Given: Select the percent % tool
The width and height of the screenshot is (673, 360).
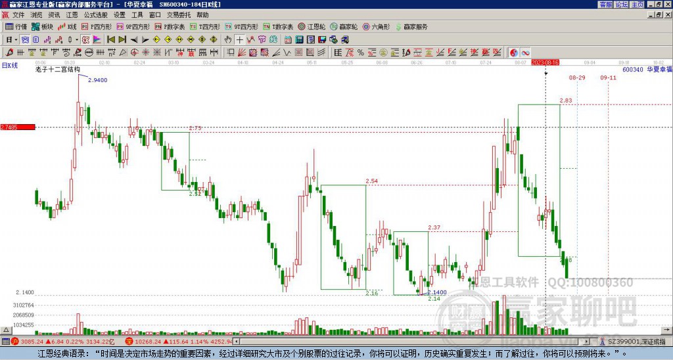Looking at the screenshot, I should (x=361, y=53).
